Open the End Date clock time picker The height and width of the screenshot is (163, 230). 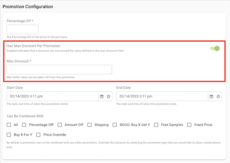pyautogui.click(x=218, y=96)
